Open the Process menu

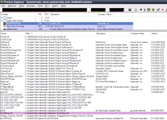(31, 6)
